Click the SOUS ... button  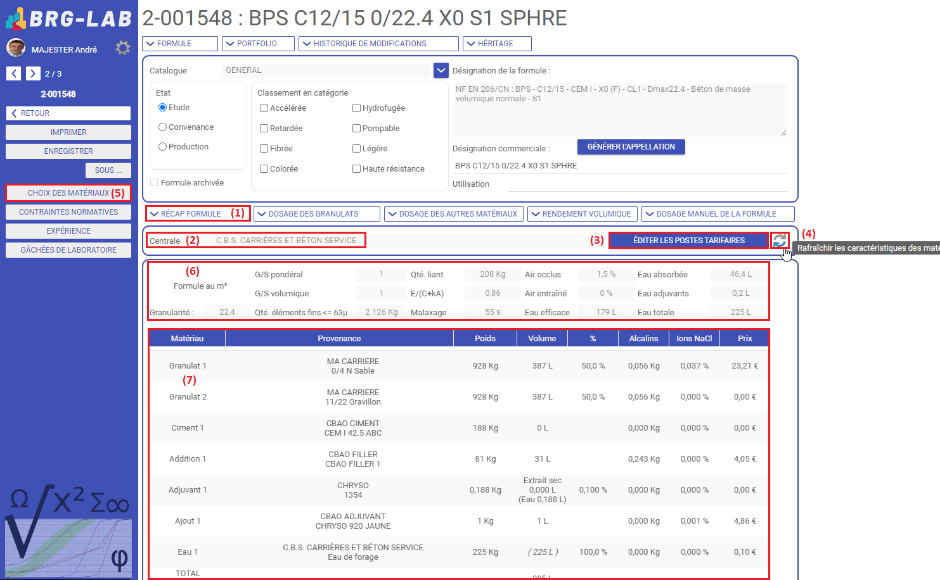tap(108, 170)
